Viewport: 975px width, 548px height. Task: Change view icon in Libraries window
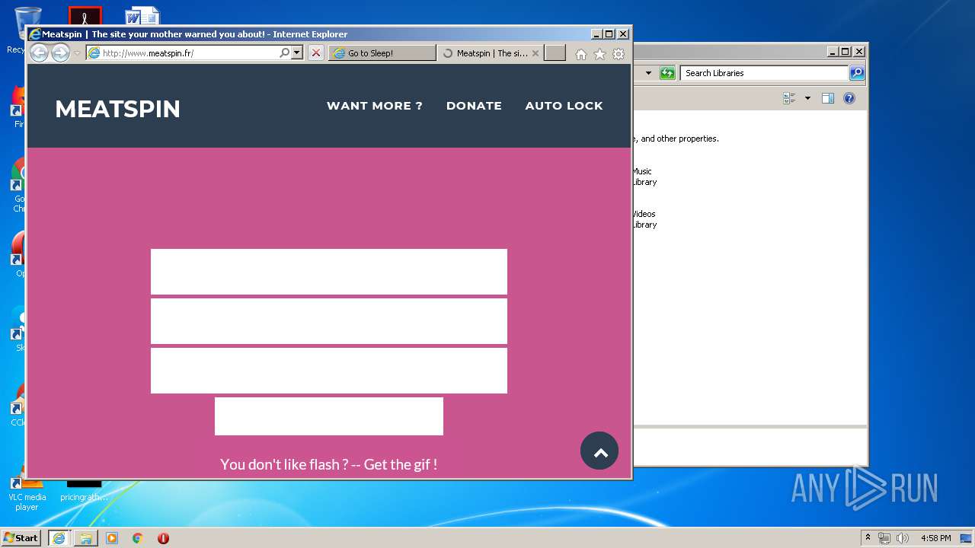tap(789, 98)
